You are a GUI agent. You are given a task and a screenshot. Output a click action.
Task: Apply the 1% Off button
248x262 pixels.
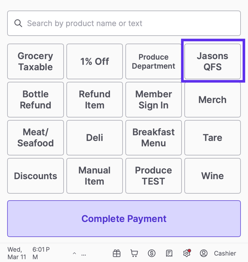point(94,62)
